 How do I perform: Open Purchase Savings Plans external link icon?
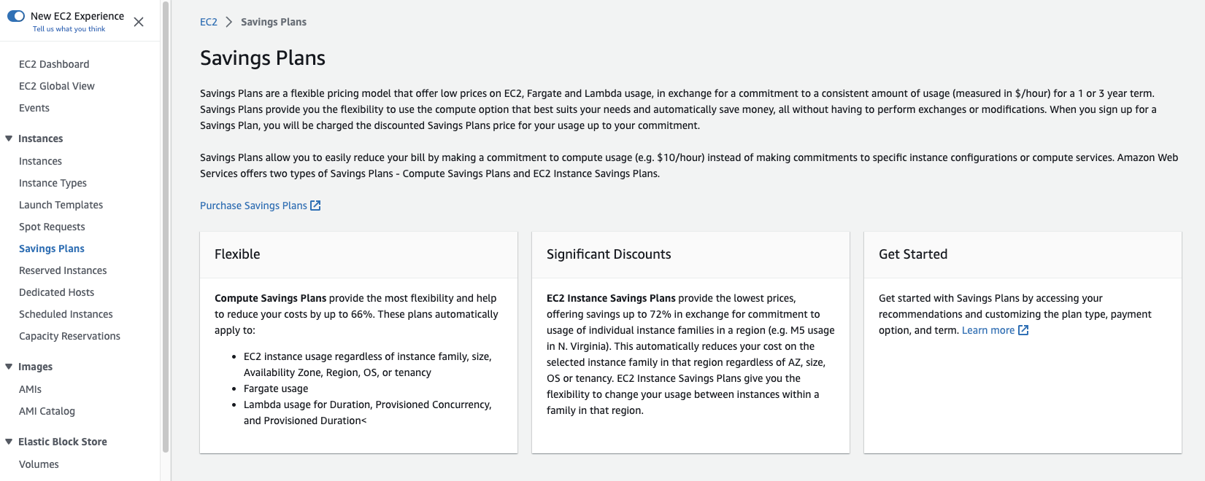click(315, 205)
